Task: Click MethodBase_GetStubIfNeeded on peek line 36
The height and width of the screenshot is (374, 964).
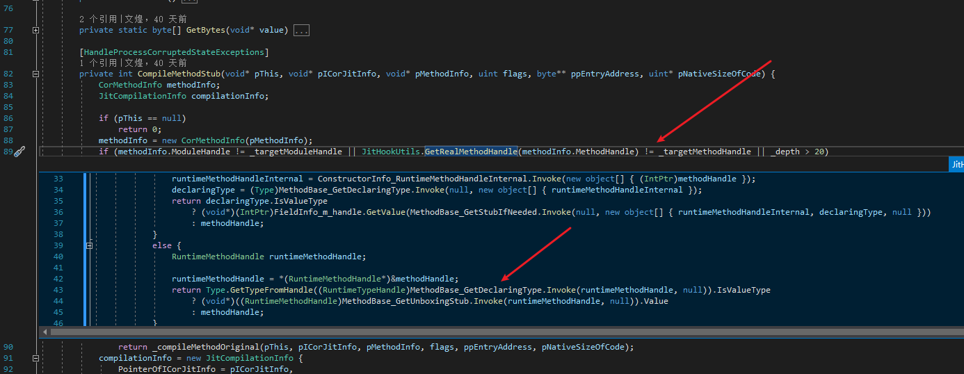Action: click(x=473, y=212)
